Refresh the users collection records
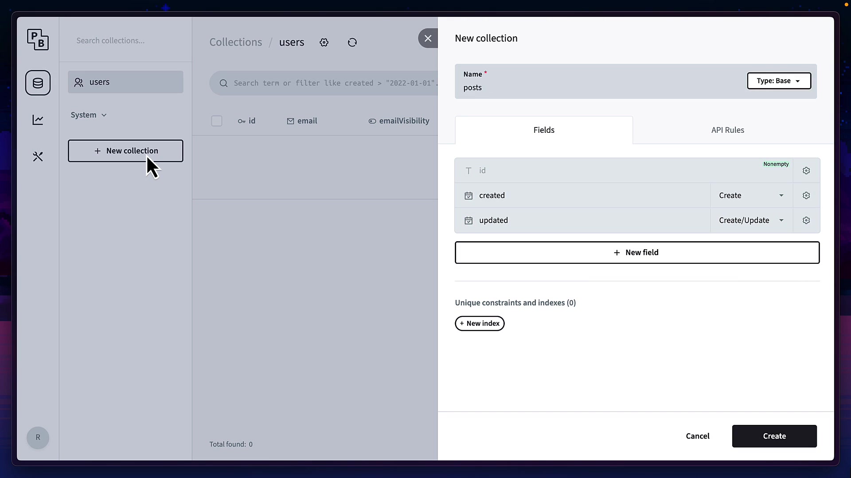Viewport: 851px width, 478px height. pyautogui.click(x=352, y=42)
